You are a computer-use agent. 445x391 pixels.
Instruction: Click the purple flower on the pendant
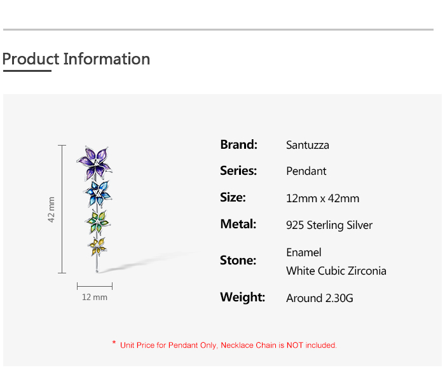pyautogui.click(x=95, y=161)
